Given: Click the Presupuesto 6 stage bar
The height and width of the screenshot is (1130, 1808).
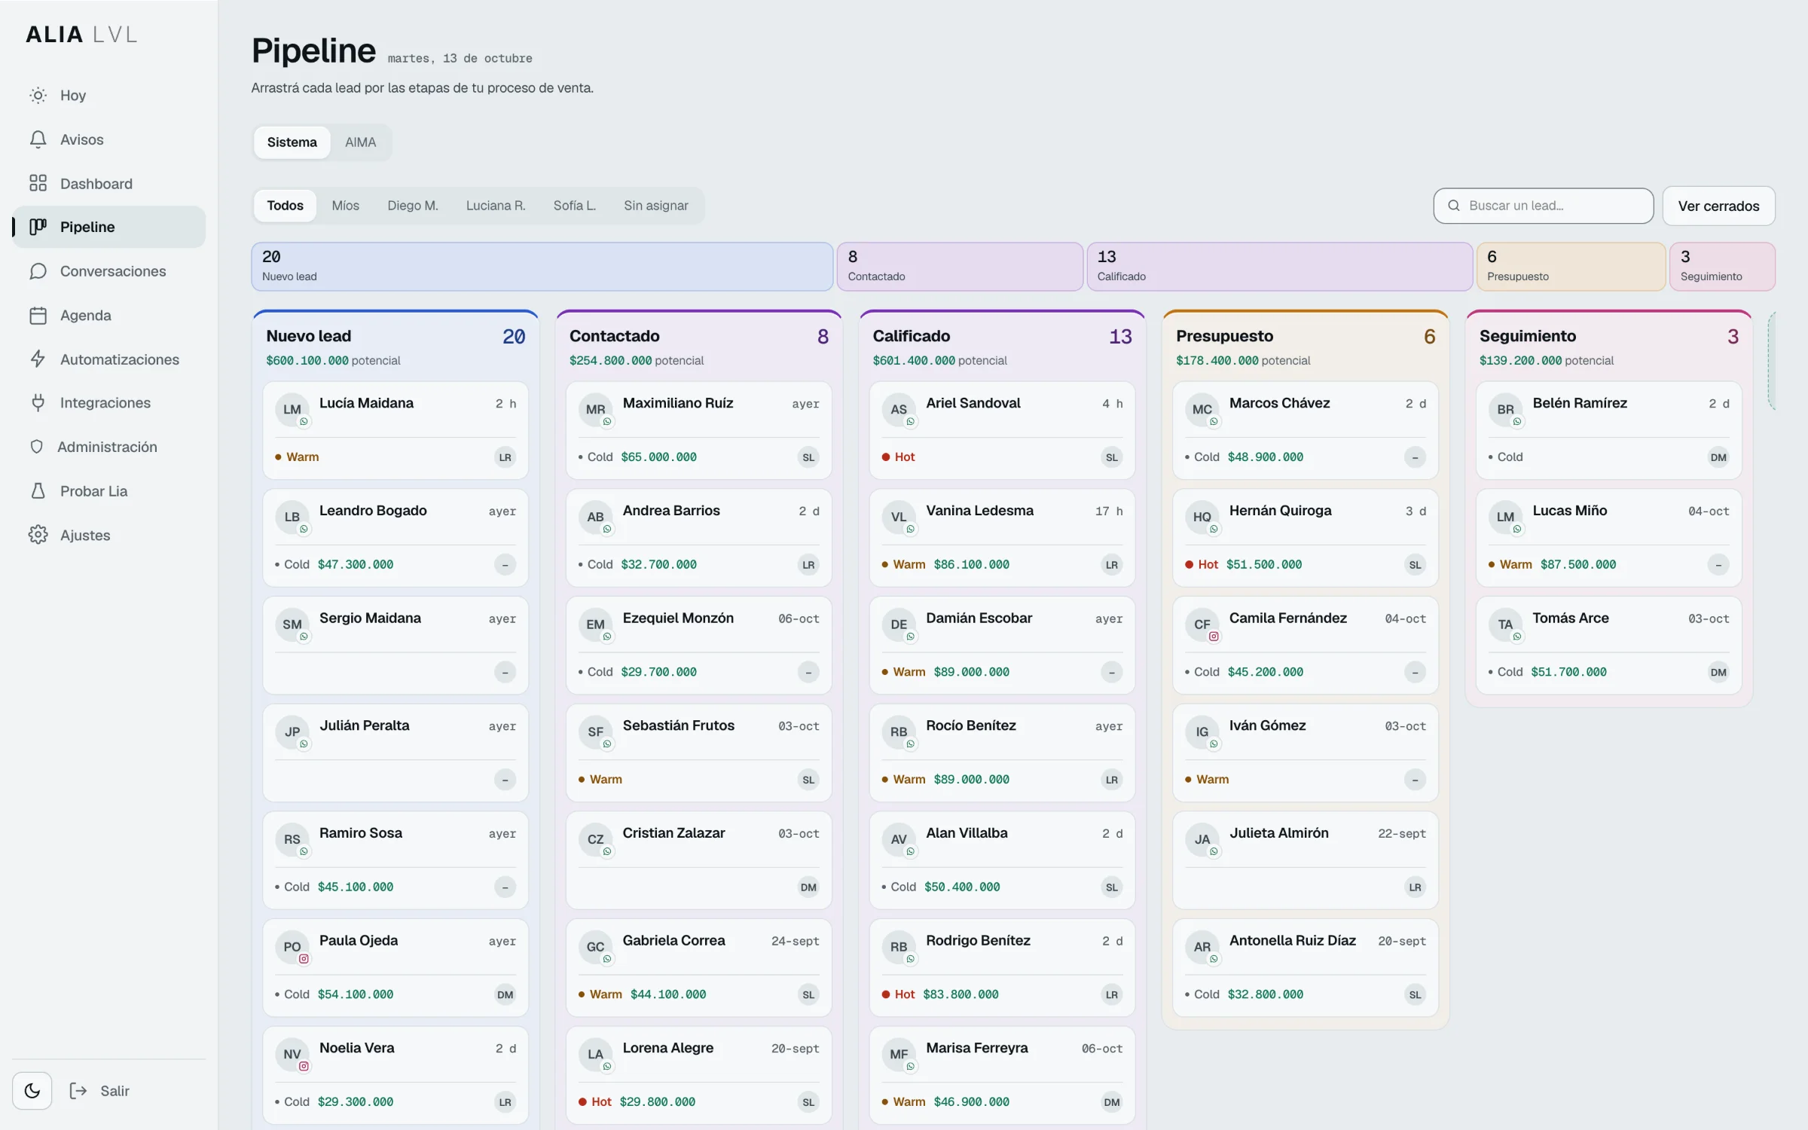Looking at the screenshot, I should [1571, 267].
